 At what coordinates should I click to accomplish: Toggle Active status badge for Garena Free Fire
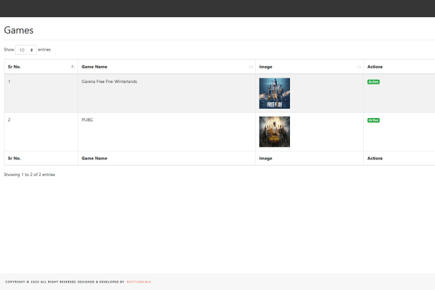(374, 82)
